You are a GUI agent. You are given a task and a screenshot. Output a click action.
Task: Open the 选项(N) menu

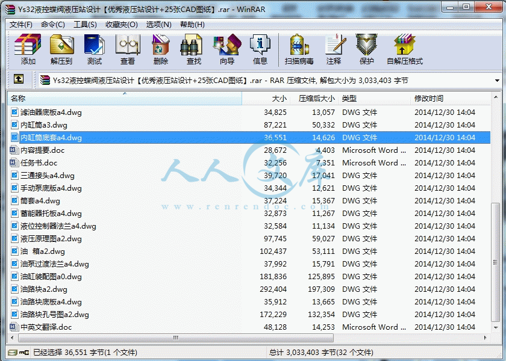click(x=158, y=25)
